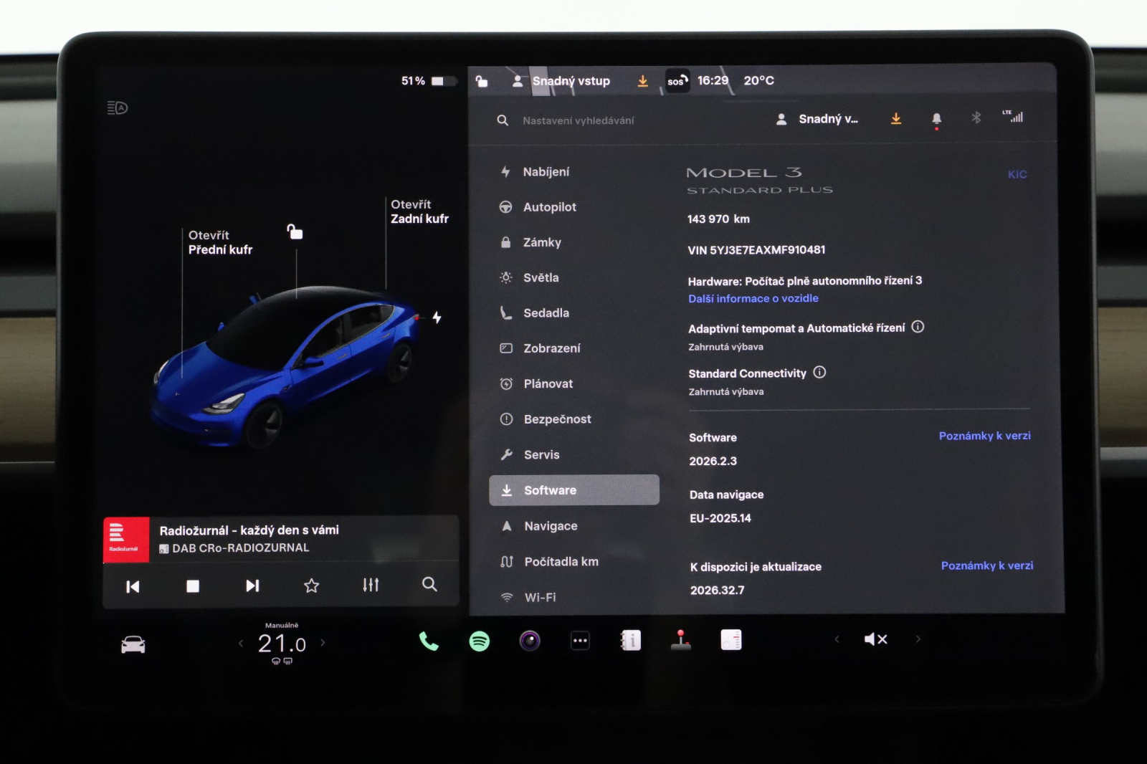Screen dimensions: 1147x764
Task: Open Poznámky k verzi for current software
Action: click(985, 436)
